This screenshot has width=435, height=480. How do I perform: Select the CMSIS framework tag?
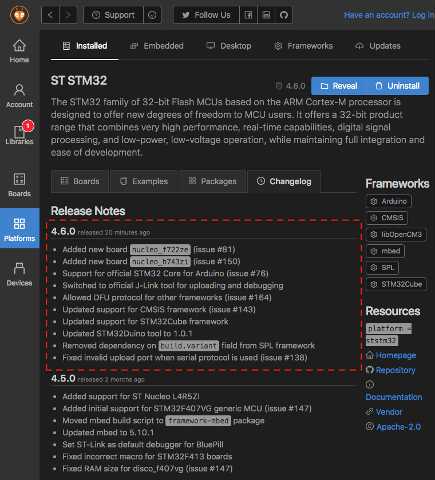pos(386,217)
